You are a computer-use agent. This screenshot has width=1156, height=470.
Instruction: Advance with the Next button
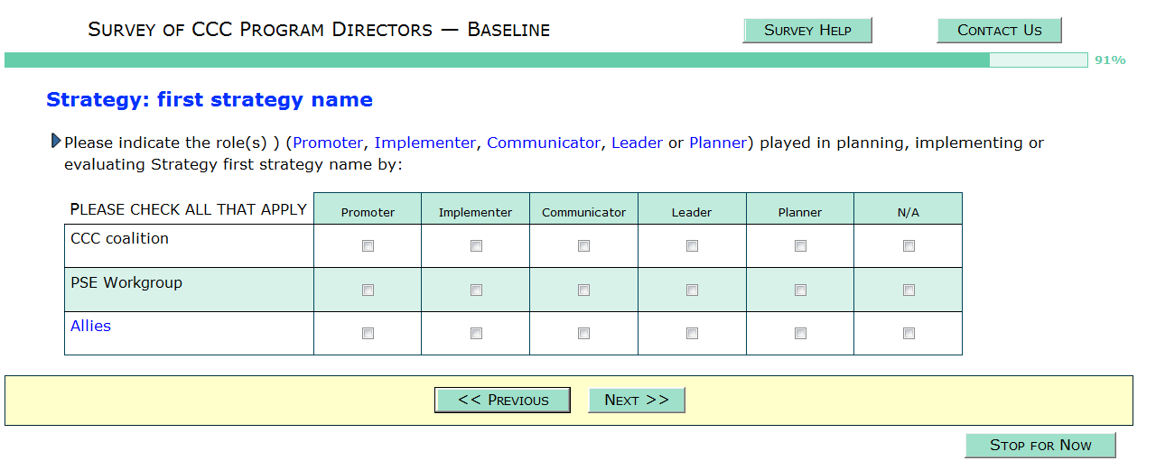click(x=637, y=401)
